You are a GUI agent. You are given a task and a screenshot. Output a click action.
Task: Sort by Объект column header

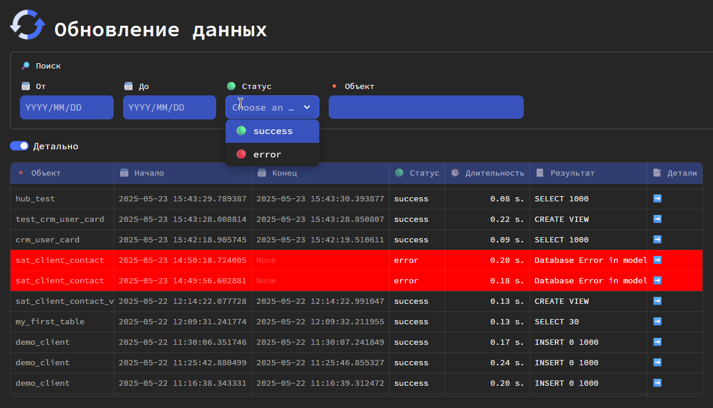click(x=62, y=173)
